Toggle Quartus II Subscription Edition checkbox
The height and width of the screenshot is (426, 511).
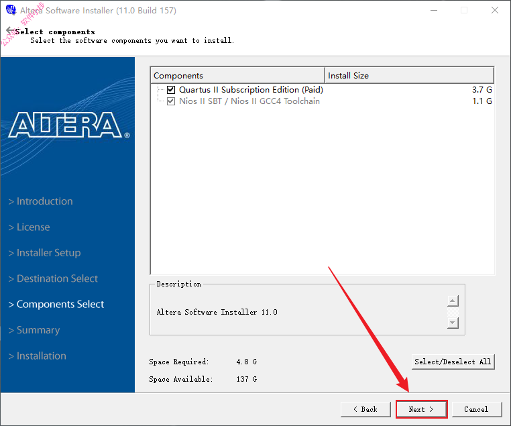(x=171, y=90)
